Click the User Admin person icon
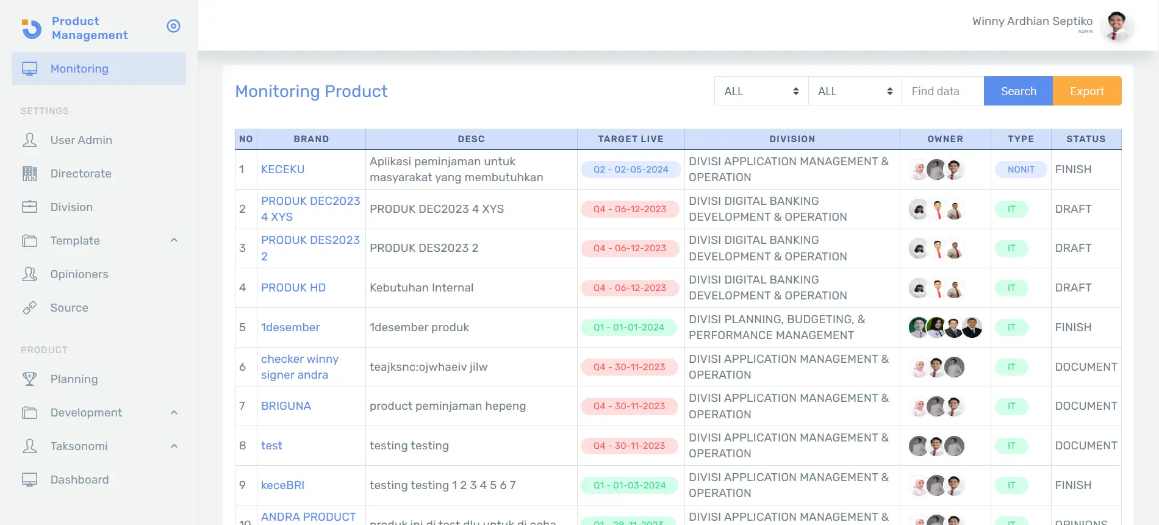Image resolution: width=1159 pixels, height=525 pixels. click(x=29, y=140)
